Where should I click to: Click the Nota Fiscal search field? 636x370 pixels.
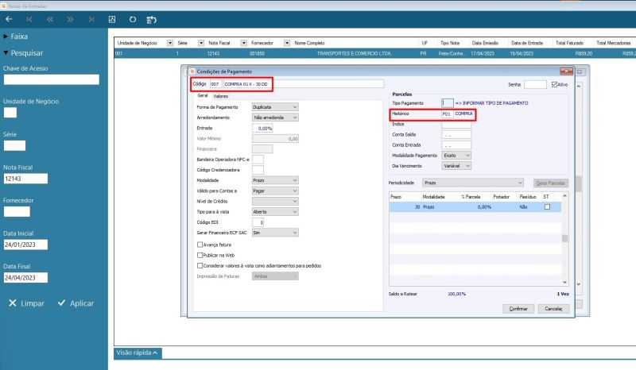[x=25, y=179]
